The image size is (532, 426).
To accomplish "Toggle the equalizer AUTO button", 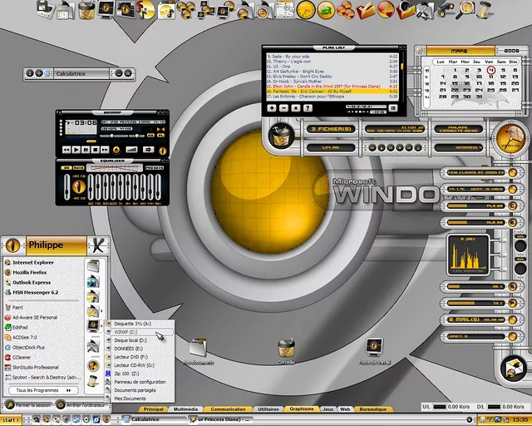I will pyautogui.click(x=77, y=167).
